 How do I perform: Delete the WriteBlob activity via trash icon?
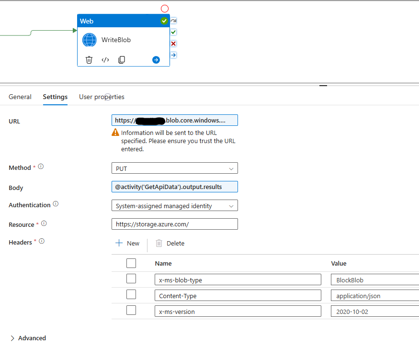(x=90, y=59)
